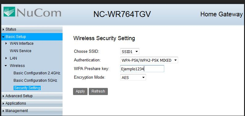Screen dimensions: 245x116
Task: Collapse the Basic Setup section
Action: coord(3,37)
